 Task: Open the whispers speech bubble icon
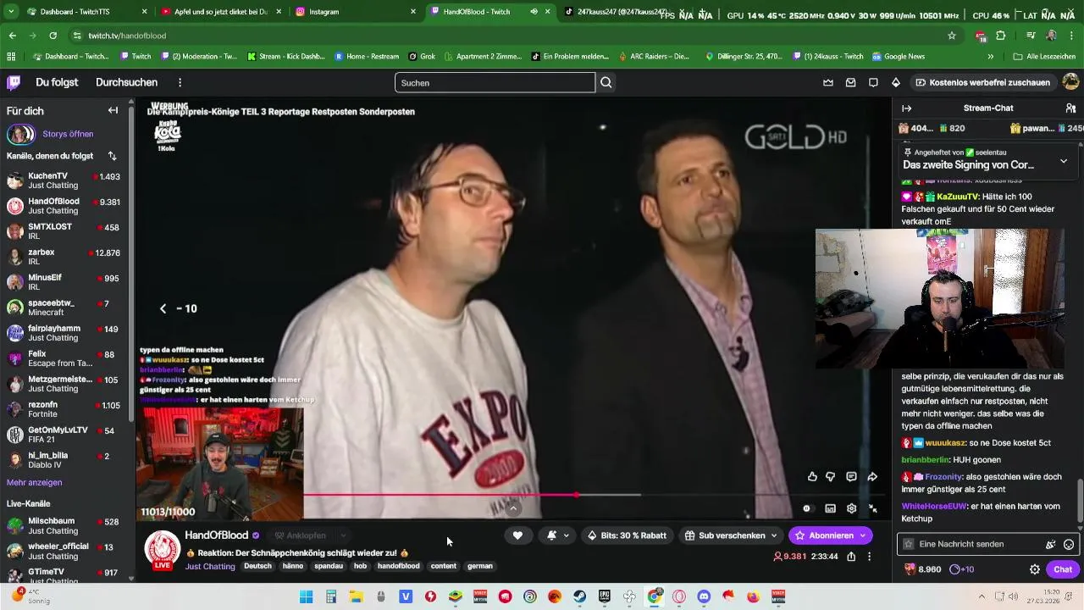point(873,82)
